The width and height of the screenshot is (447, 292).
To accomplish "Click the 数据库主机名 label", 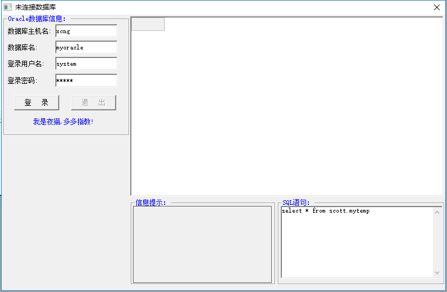I will [29, 31].
